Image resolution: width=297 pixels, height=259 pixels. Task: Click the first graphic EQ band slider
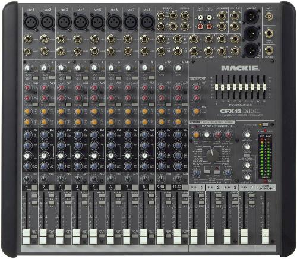tap(217, 87)
